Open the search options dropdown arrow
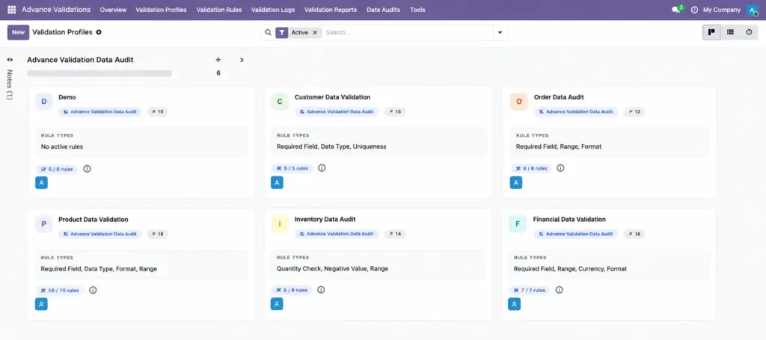This screenshot has width=766, height=340. pyautogui.click(x=500, y=33)
